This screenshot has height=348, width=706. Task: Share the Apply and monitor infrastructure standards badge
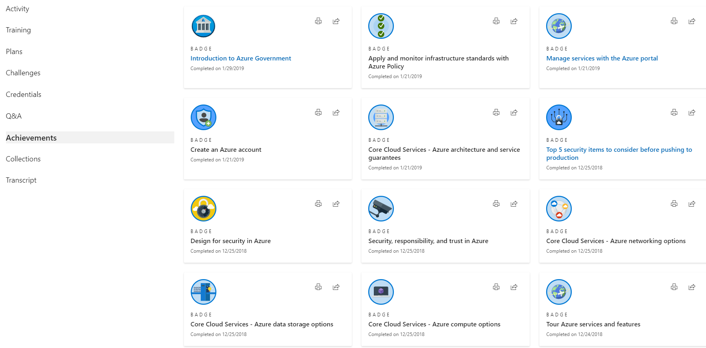[514, 21]
